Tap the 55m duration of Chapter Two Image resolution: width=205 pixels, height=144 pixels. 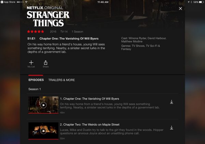pos(63,139)
